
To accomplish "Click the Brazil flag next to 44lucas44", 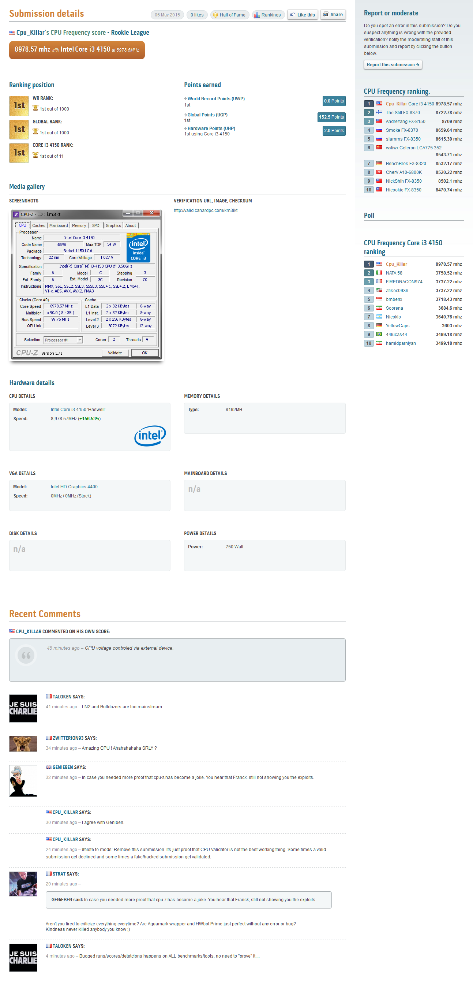I will tap(379, 334).
